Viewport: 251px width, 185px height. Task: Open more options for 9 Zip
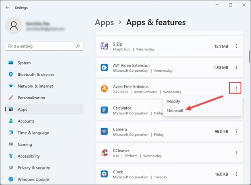click(x=236, y=46)
